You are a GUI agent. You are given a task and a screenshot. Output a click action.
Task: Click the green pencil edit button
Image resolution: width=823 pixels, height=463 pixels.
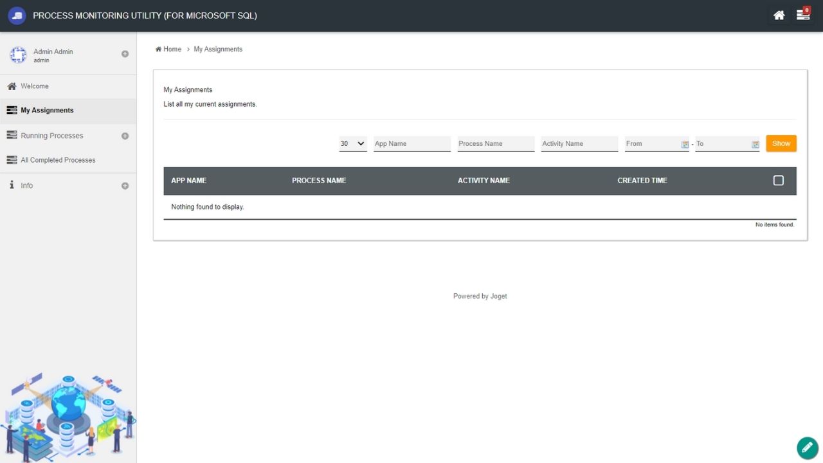[x=807, y=448]
